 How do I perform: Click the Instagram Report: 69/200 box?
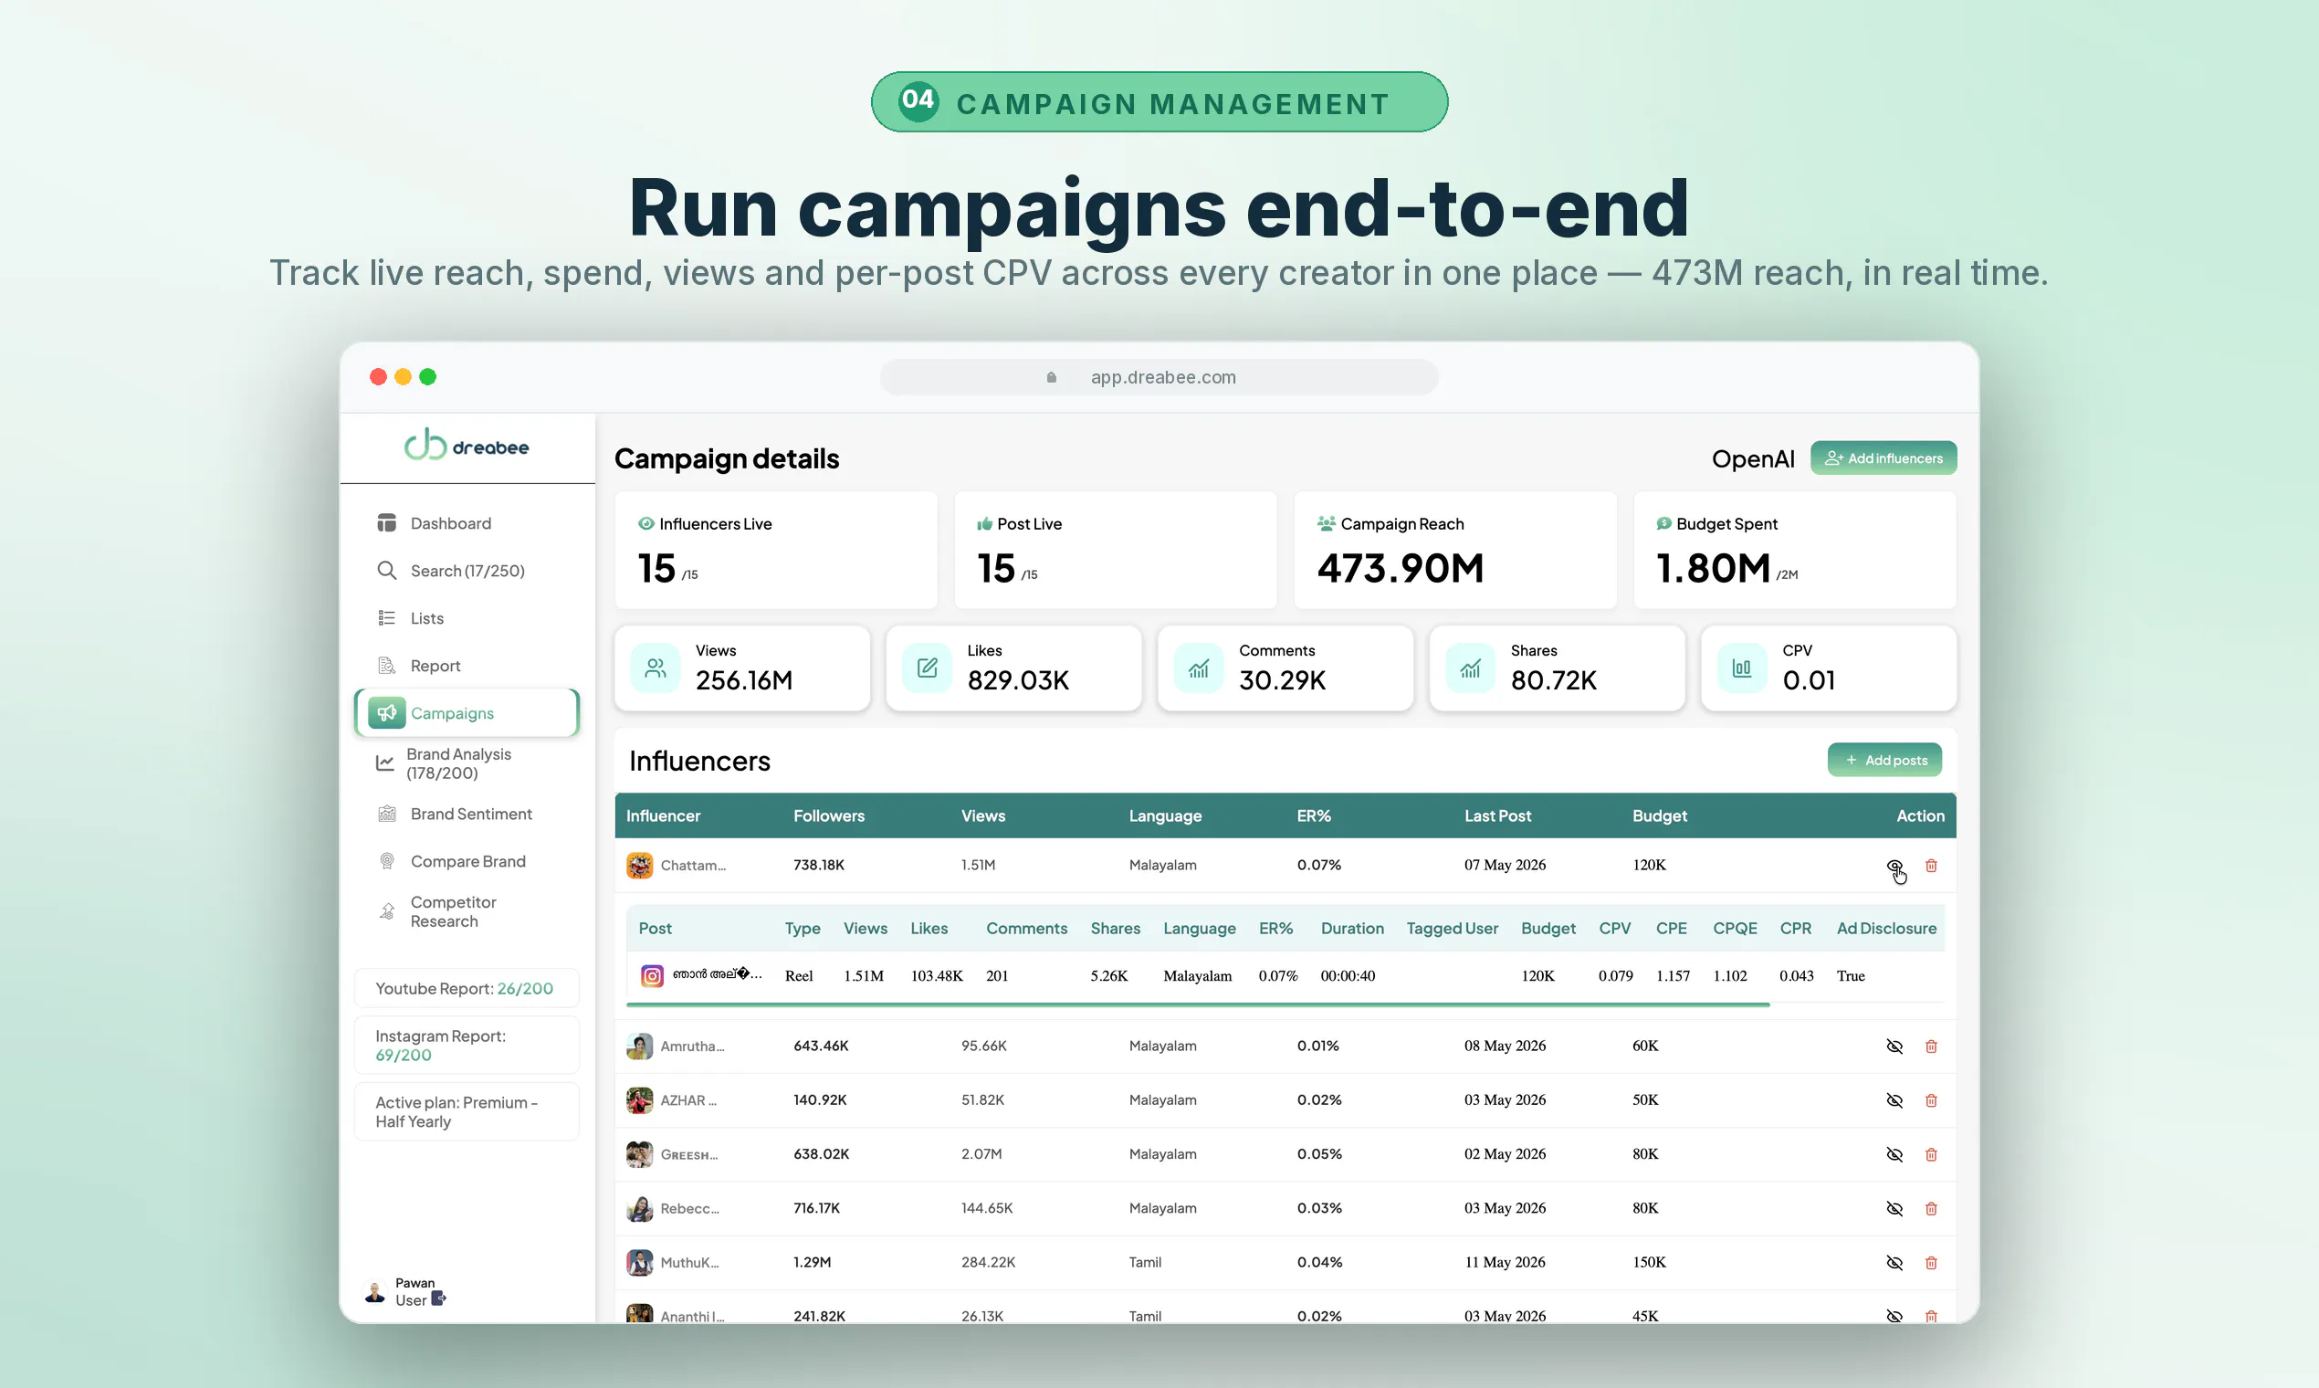[x=467, y=1046]
